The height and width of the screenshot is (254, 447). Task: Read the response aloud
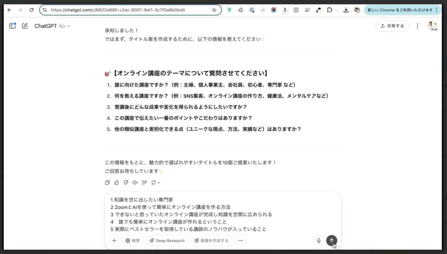[136, 183]
